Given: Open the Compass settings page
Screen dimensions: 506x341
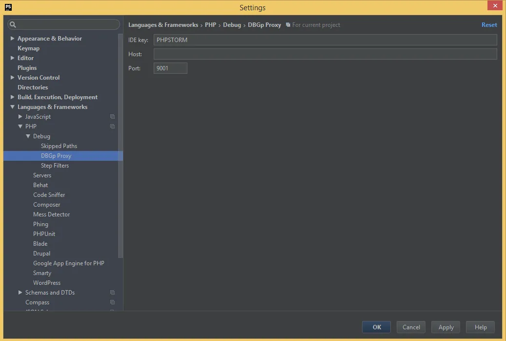Looking at the screenshot, I should [38, 302].
